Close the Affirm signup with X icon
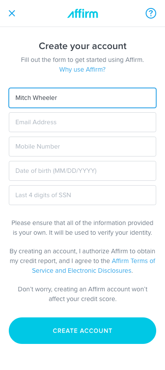Image resolution: width=165 pixels, height=370 pixels. click(12, 13)
